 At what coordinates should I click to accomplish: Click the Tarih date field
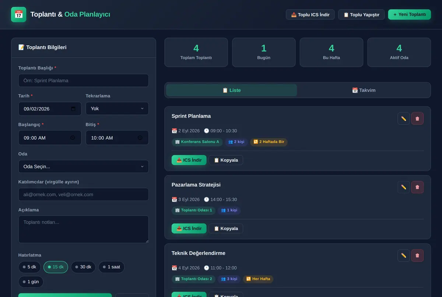pyautogui.click(x=50, y=109)
